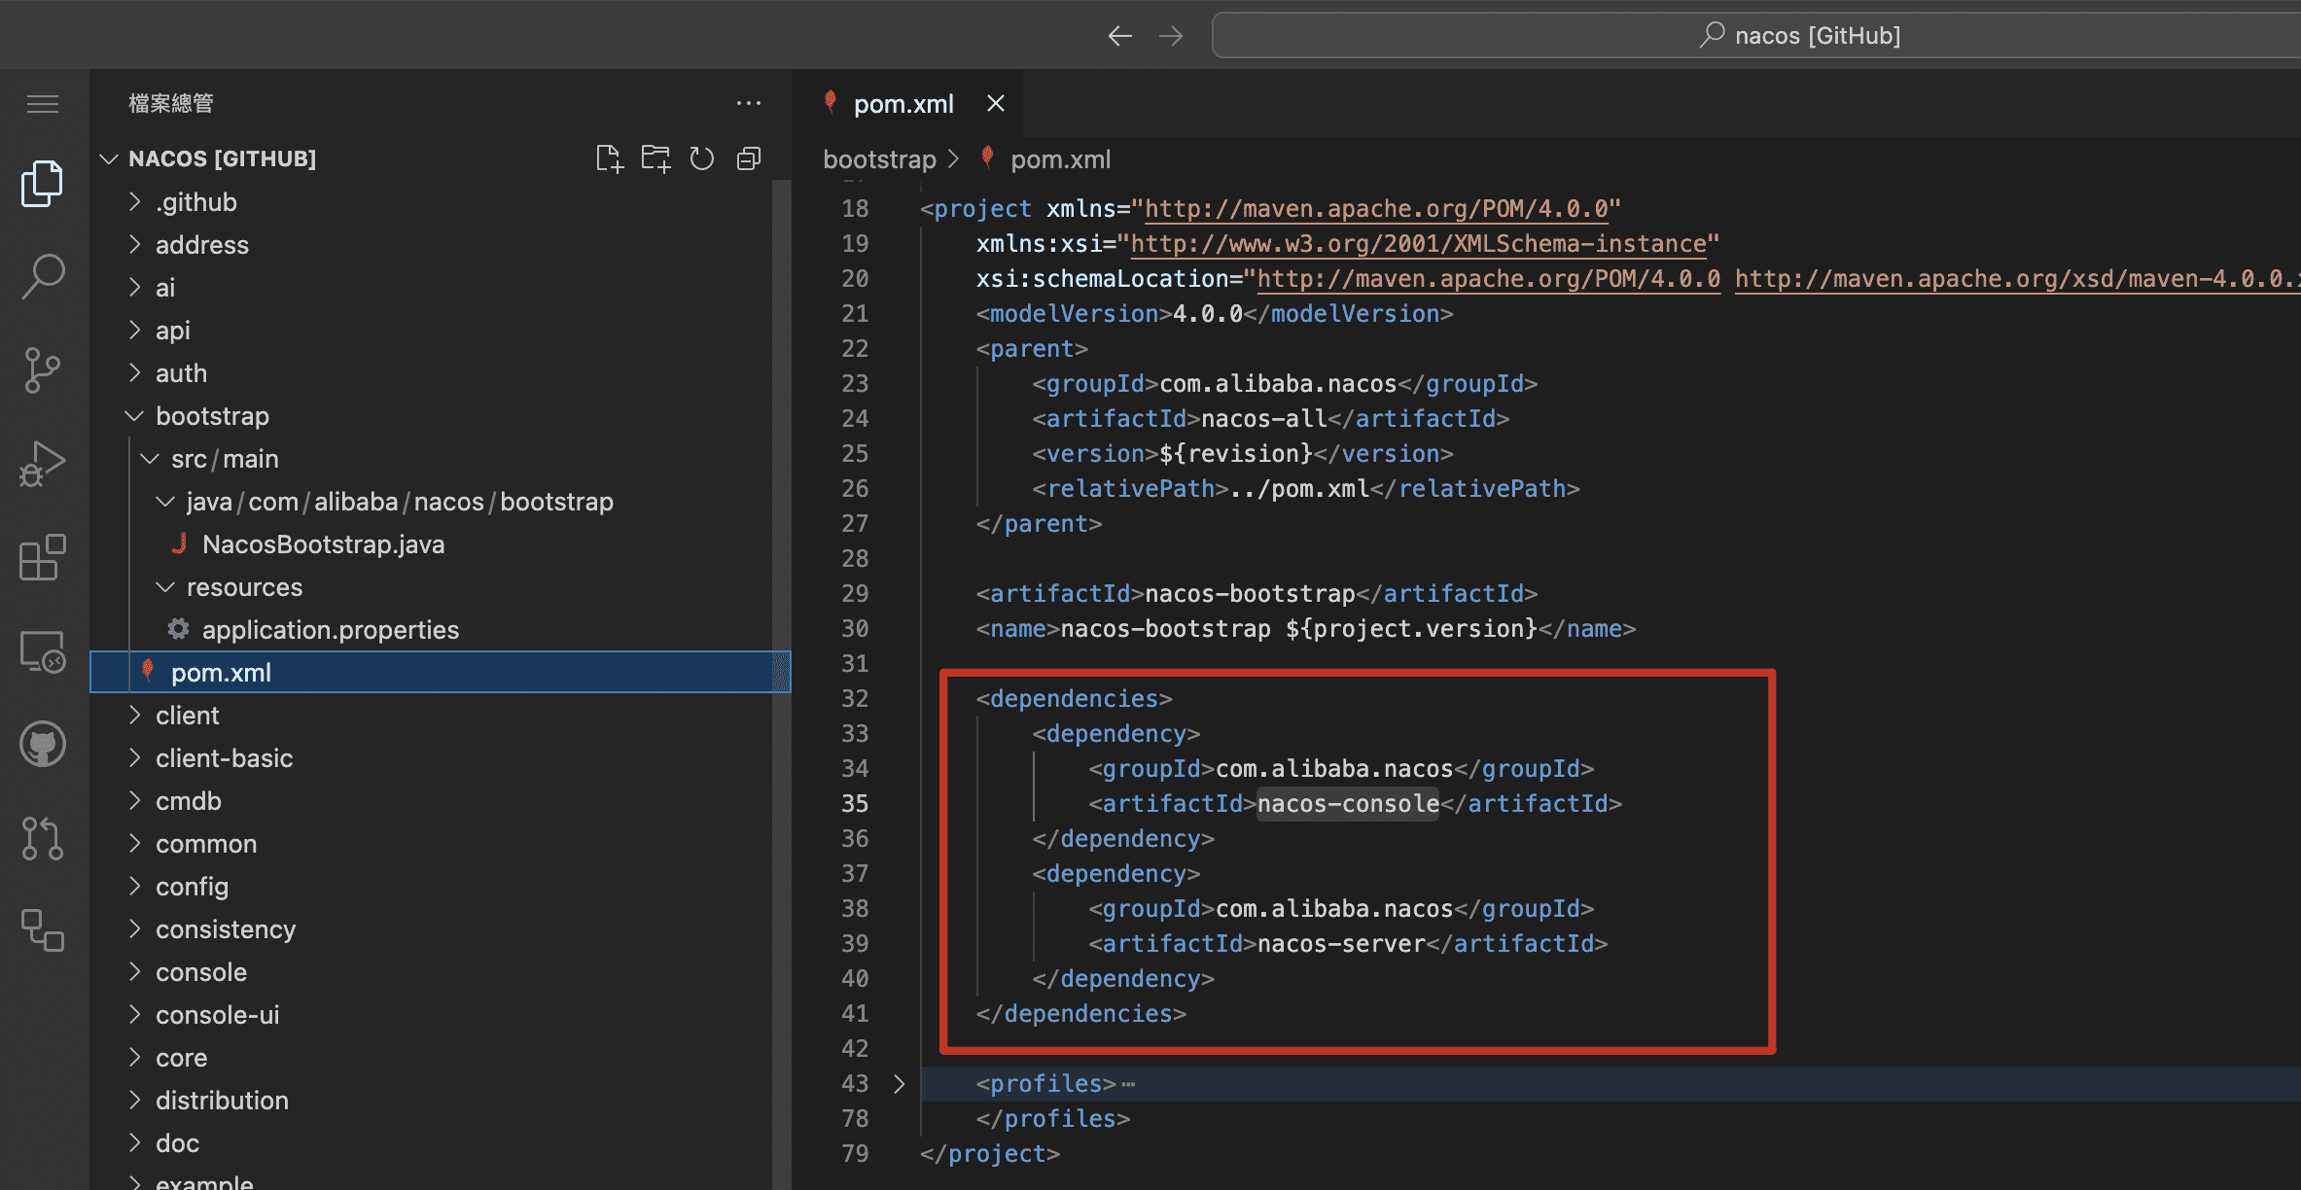Click the New Folder icon in explorer

655,158
